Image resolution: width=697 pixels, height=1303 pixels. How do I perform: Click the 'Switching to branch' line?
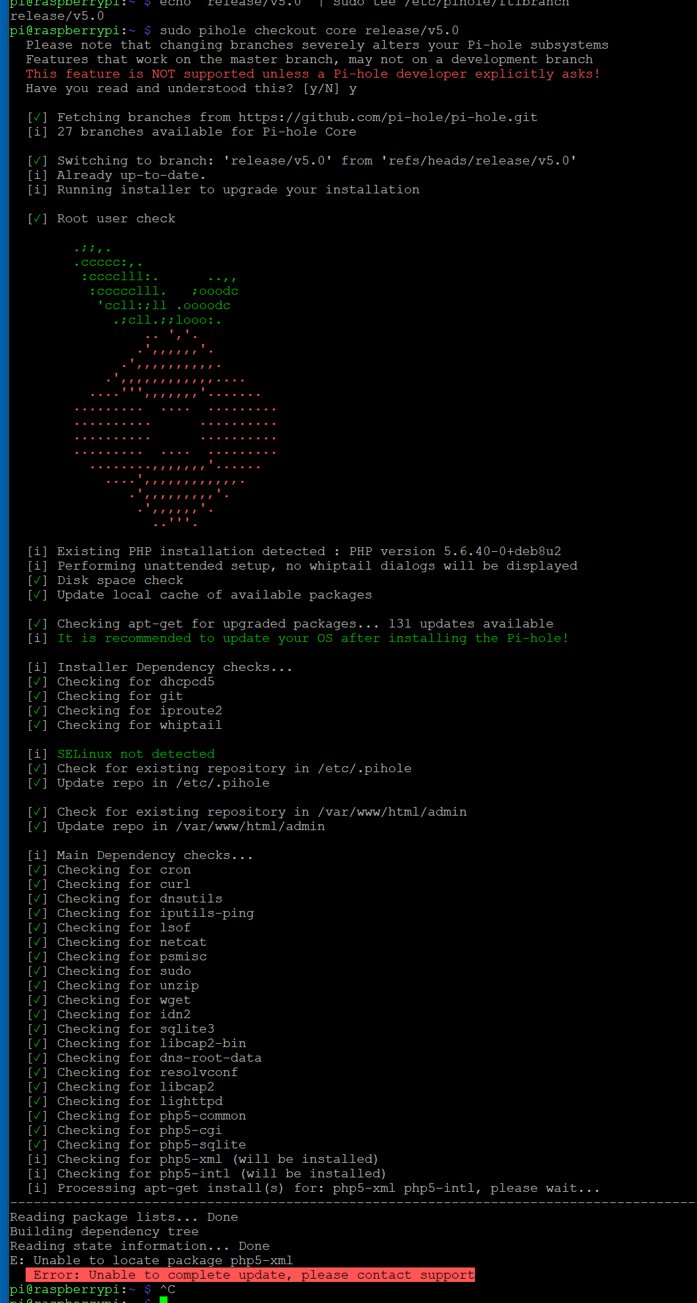pyautogui.click(x=302, y=160)
